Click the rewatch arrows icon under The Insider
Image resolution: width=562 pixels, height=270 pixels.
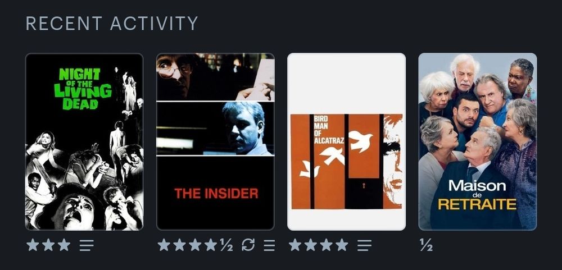tap(248, 245)
